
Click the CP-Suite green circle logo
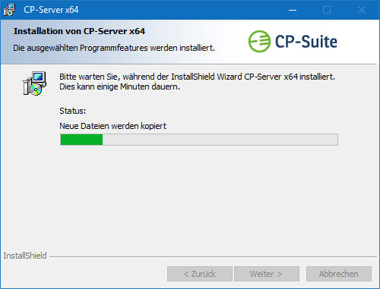pyautogui.click(x=259, y=42)
